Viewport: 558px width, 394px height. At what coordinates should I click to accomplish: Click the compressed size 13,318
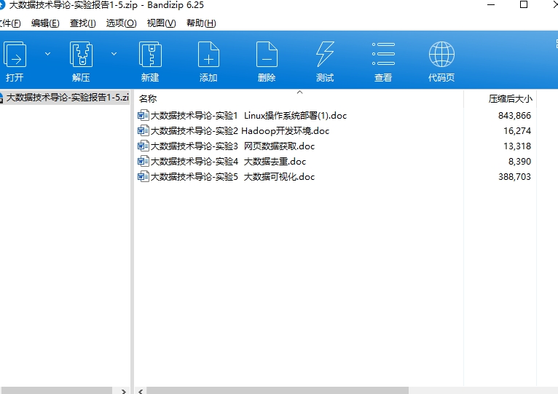pyautogui.click(x=517, y=146)
